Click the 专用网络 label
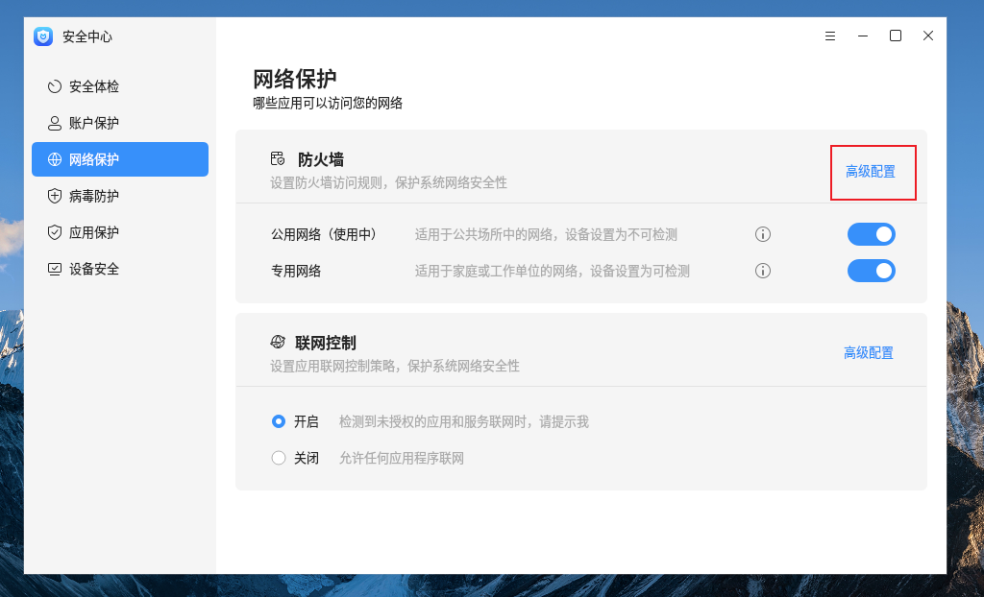 (x=296, y=271)
